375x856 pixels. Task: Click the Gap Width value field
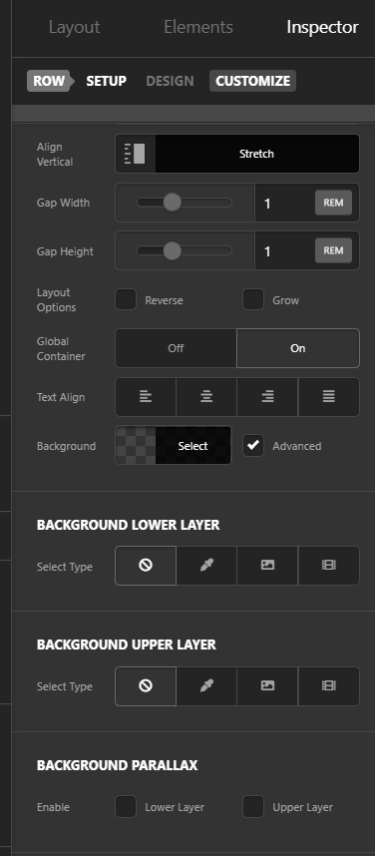tap(284, 203)
